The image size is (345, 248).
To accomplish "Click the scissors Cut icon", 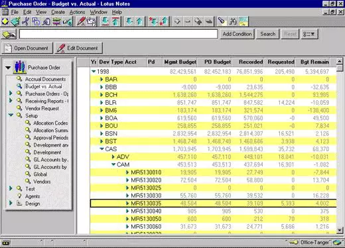I will (x=26, y=22).
